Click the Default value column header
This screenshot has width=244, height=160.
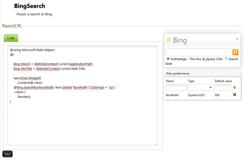[x=223, y=81]
